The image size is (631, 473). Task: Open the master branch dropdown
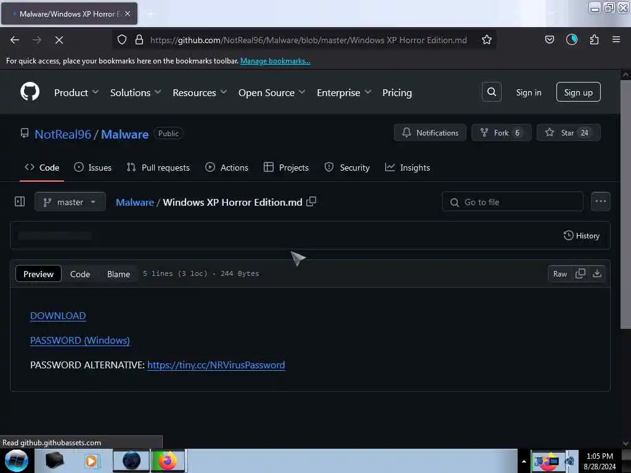[70, 201]
